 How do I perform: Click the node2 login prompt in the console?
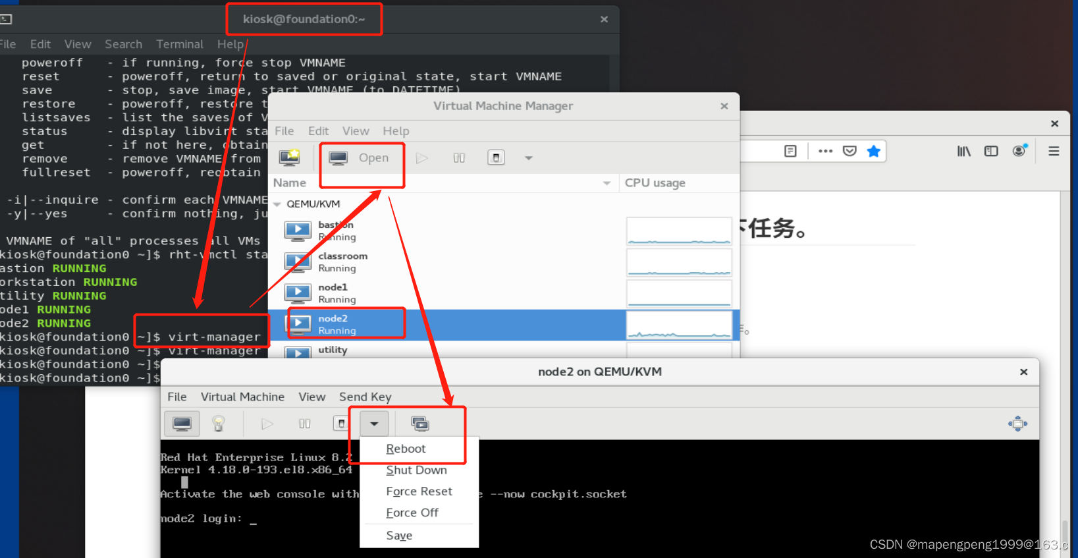click(208, 519)
